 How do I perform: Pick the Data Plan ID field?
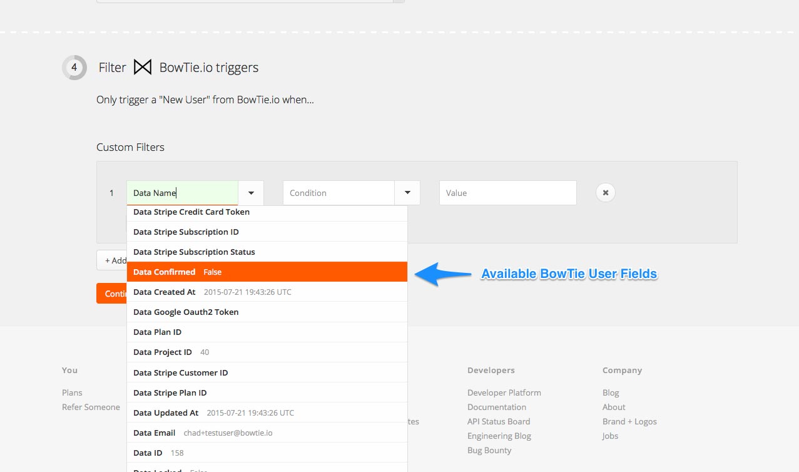(267, 332)
